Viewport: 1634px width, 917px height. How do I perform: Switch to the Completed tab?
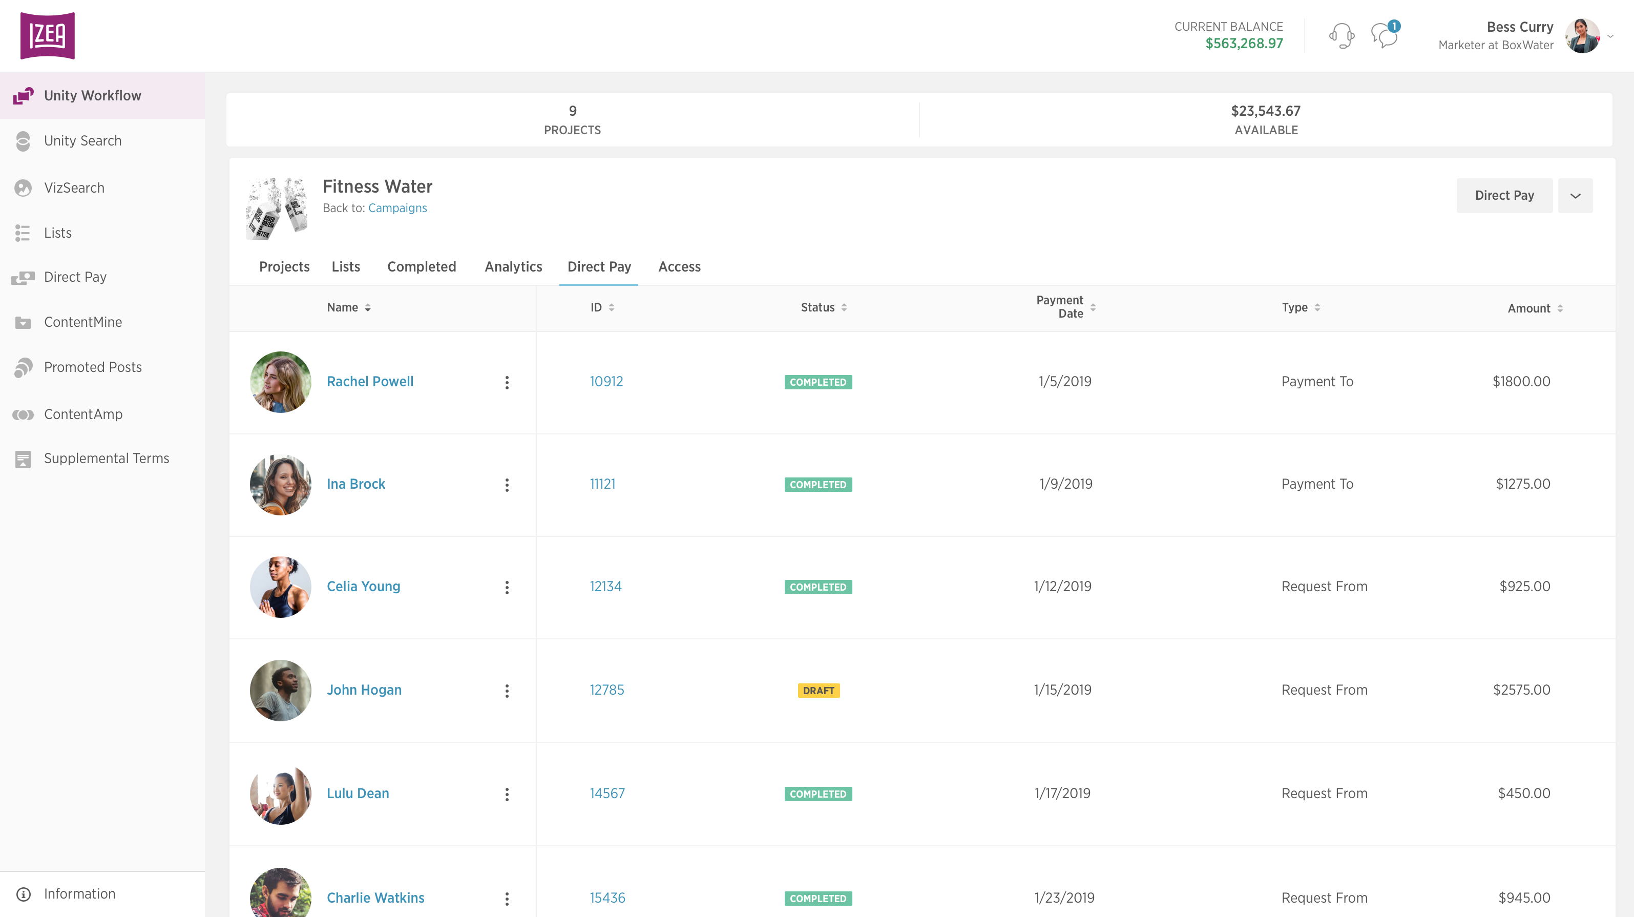[421, 267]
